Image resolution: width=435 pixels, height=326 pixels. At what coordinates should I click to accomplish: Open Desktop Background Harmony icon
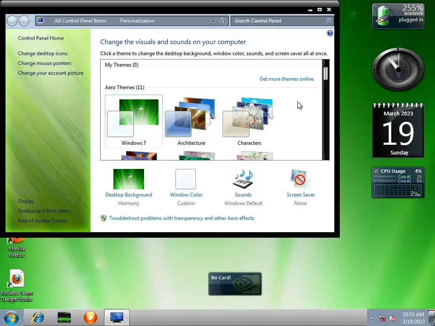click(129, 179)
